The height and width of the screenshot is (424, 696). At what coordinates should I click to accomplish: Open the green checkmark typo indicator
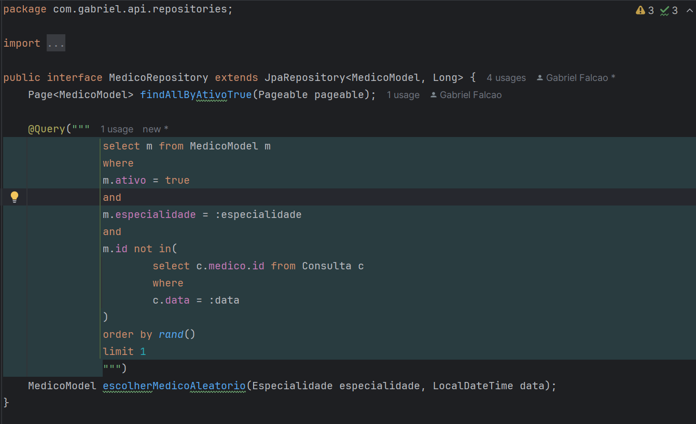(669, 10)
